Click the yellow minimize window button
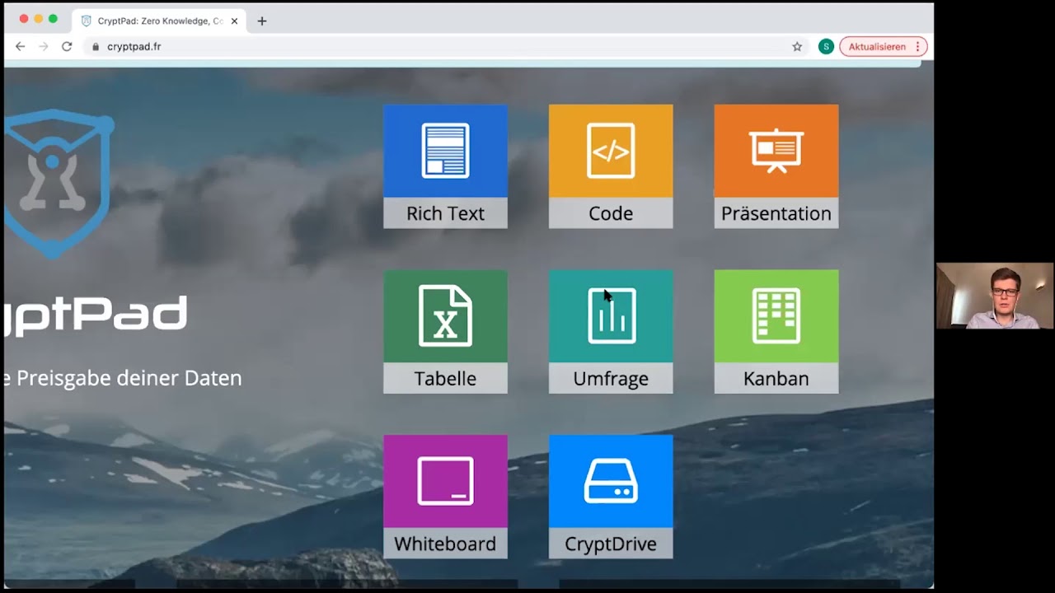The width and height of the screenshot is (1055, 593). coord(38,19)
